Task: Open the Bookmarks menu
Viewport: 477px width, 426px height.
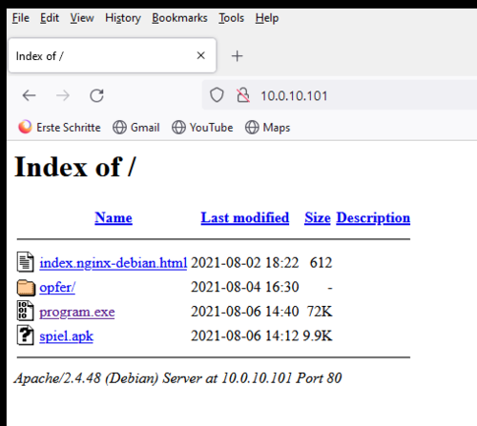Action: [179, 18]
